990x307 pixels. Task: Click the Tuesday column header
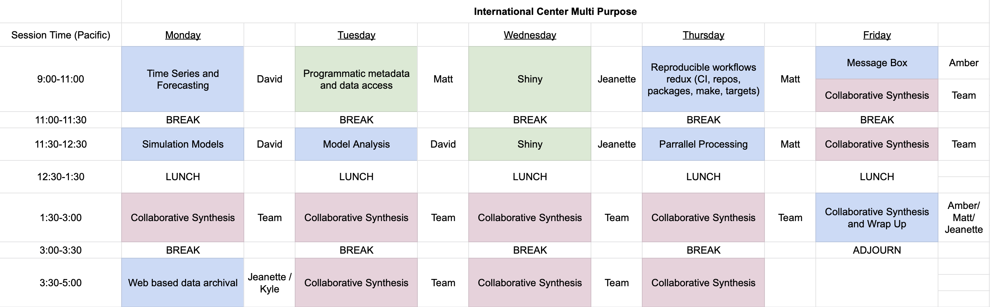tap(356, 35)
